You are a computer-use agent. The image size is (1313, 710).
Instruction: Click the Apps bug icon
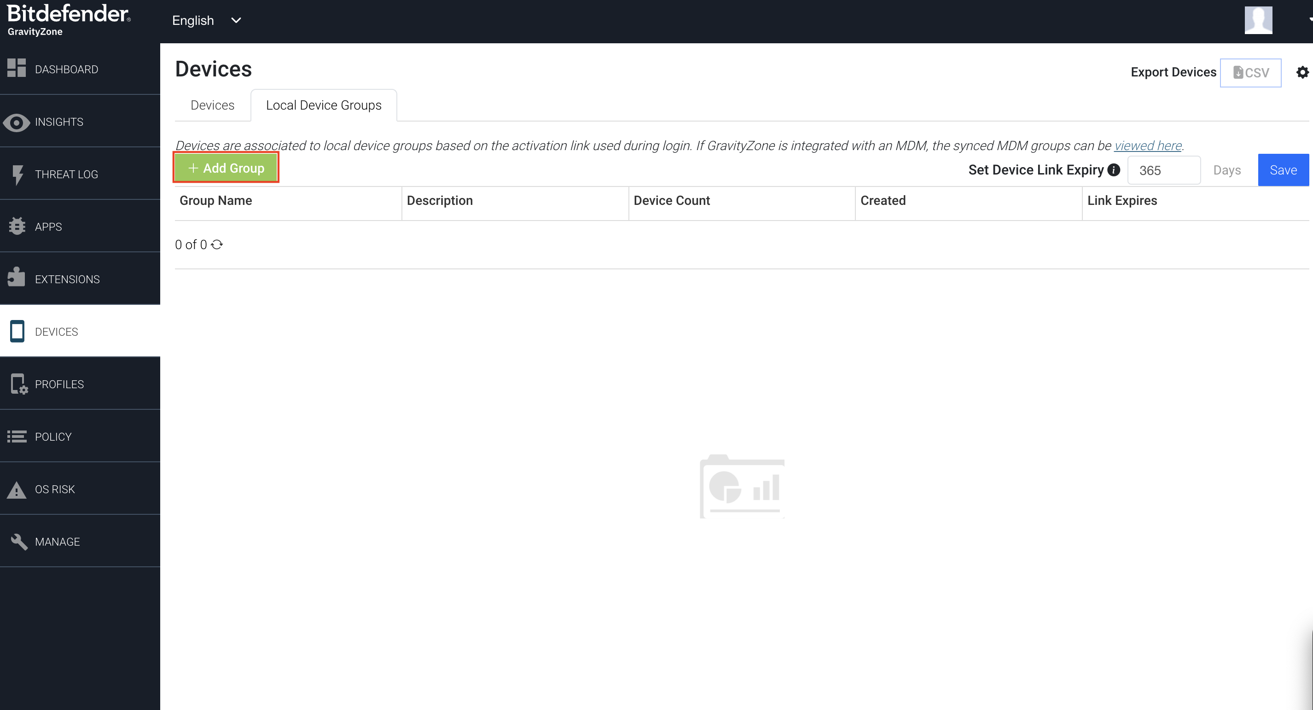(x=17, y=226)
